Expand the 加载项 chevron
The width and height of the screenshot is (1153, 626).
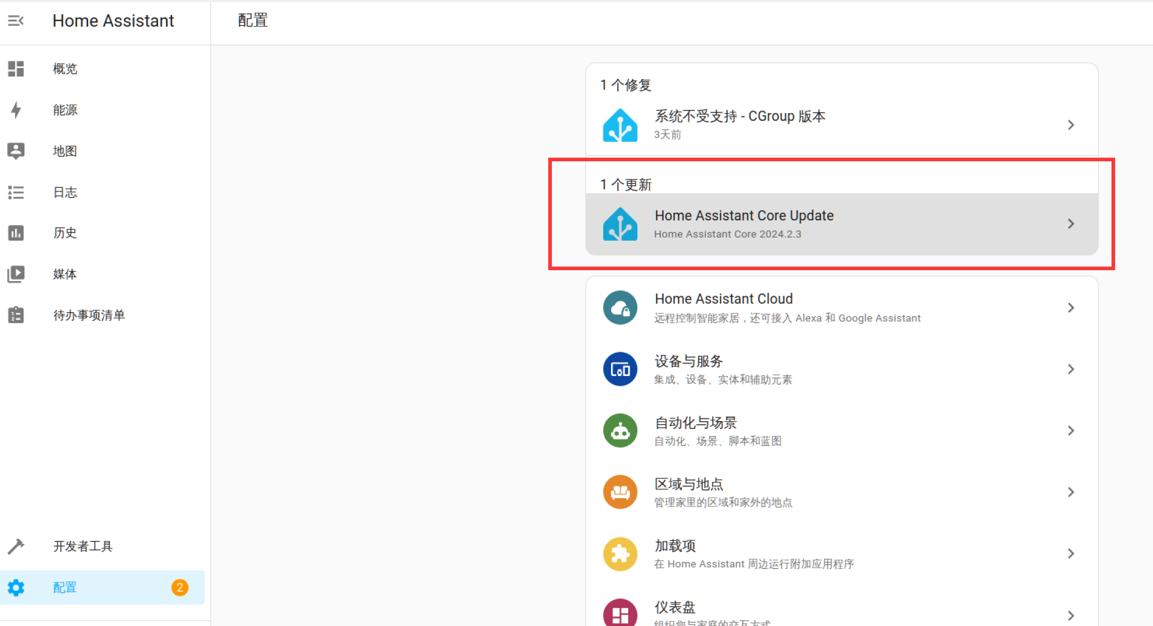(x=1071, y=554)
